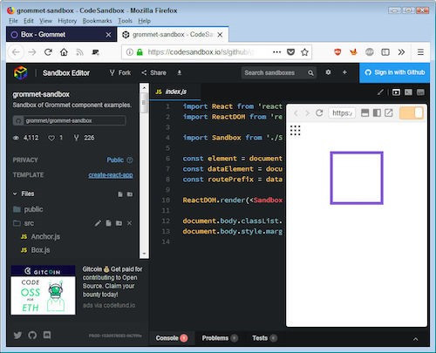The width and height of the screenshot is (436, 353).
Task: Open the Anchor.js file
Action: coord(41,236)
